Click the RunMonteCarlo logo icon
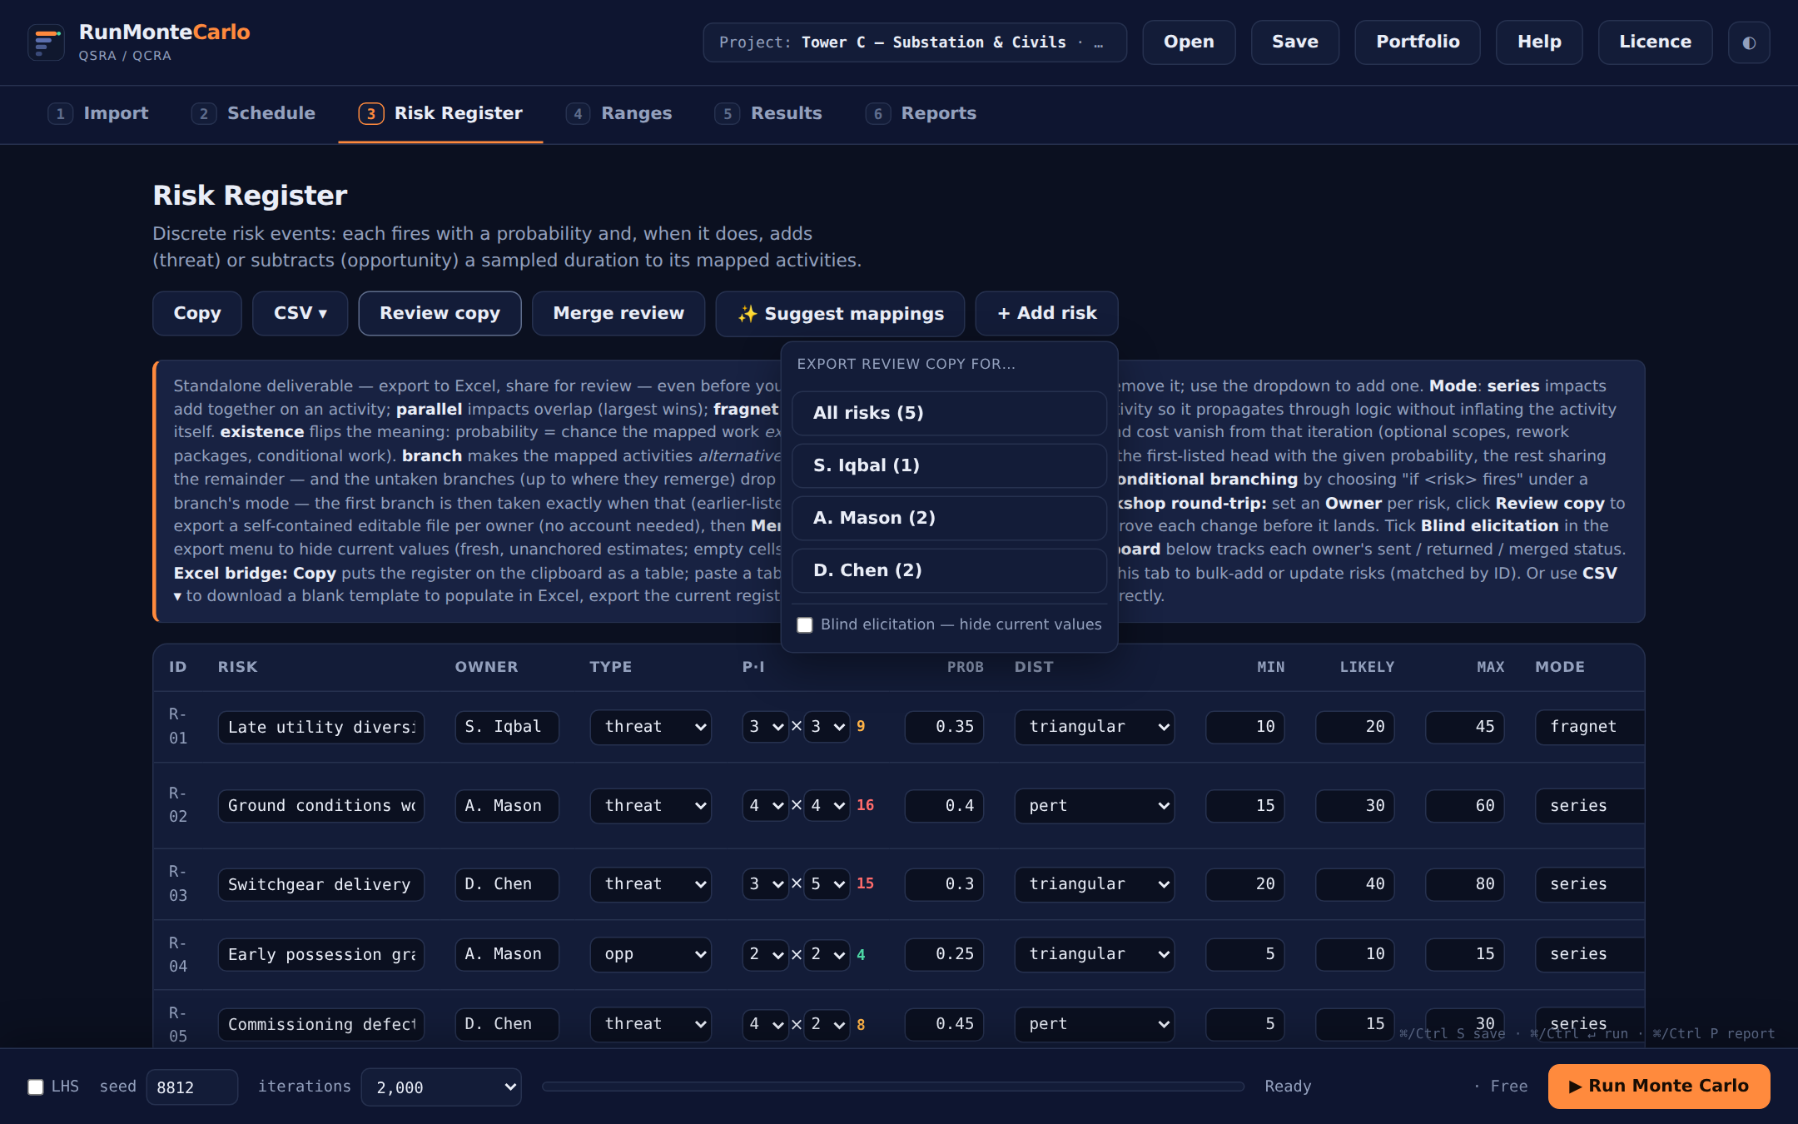The image size is (1798, 1124). point(46,42)
